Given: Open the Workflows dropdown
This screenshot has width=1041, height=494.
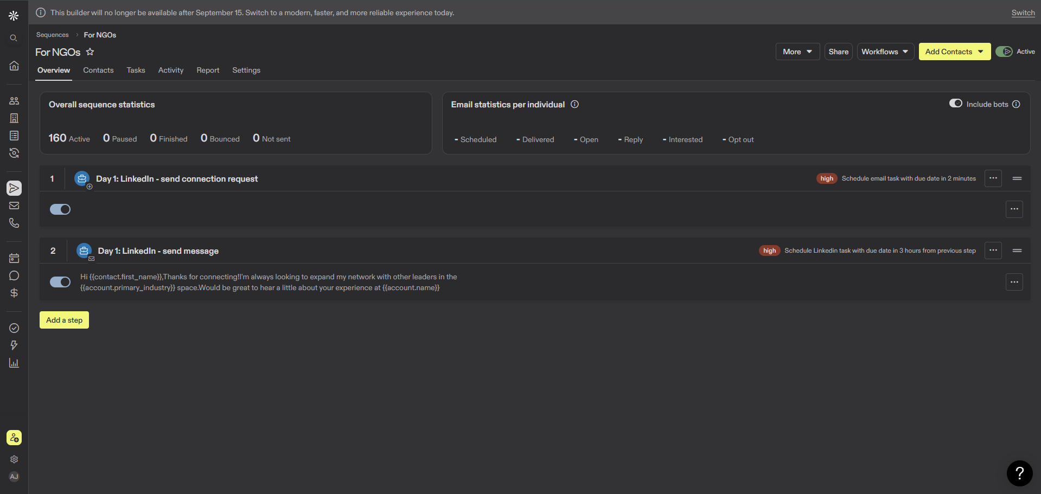Looking at the screenshot, I should (885, 52).
